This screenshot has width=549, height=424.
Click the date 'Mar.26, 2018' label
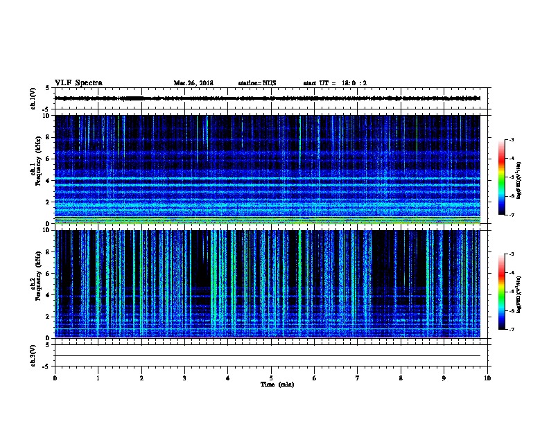(193, 83)
